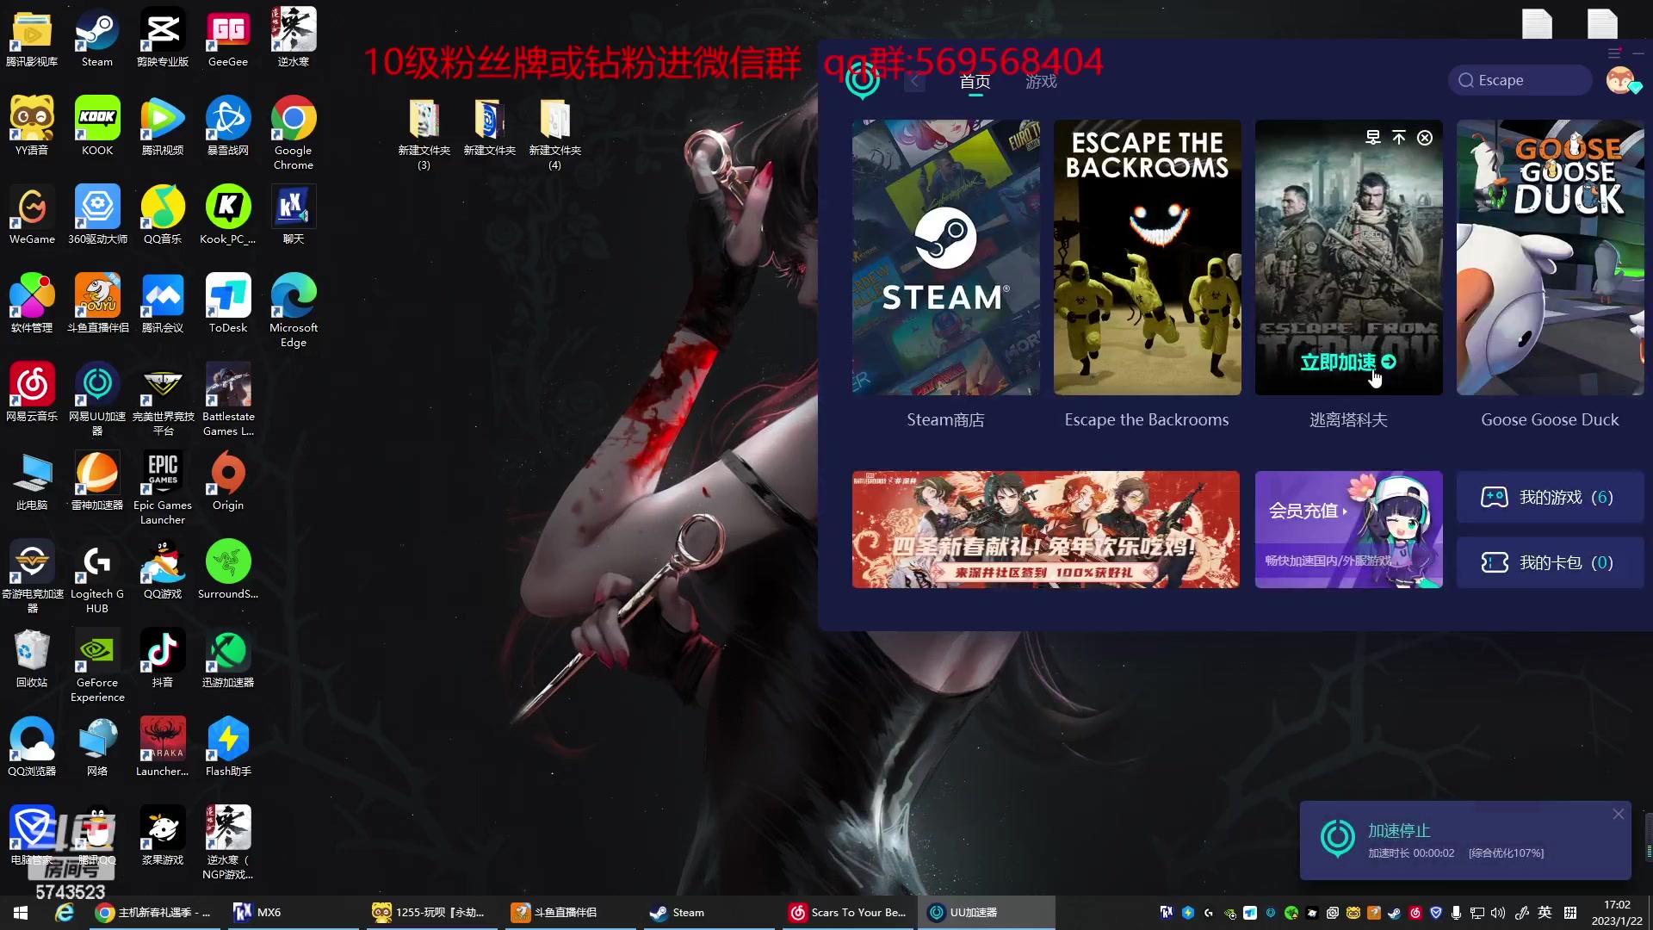Launch Google Chrome from the desktop

(294, 133)
